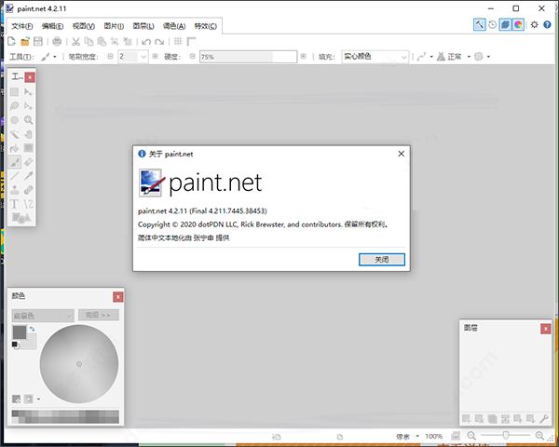Click the Crop to selection icon

[115, 41]
